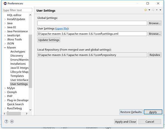Viewport: 165px width, 129px height.
Task: Open the Templates page under Maven
Action: pyautogui.click(x=17, y=76)
